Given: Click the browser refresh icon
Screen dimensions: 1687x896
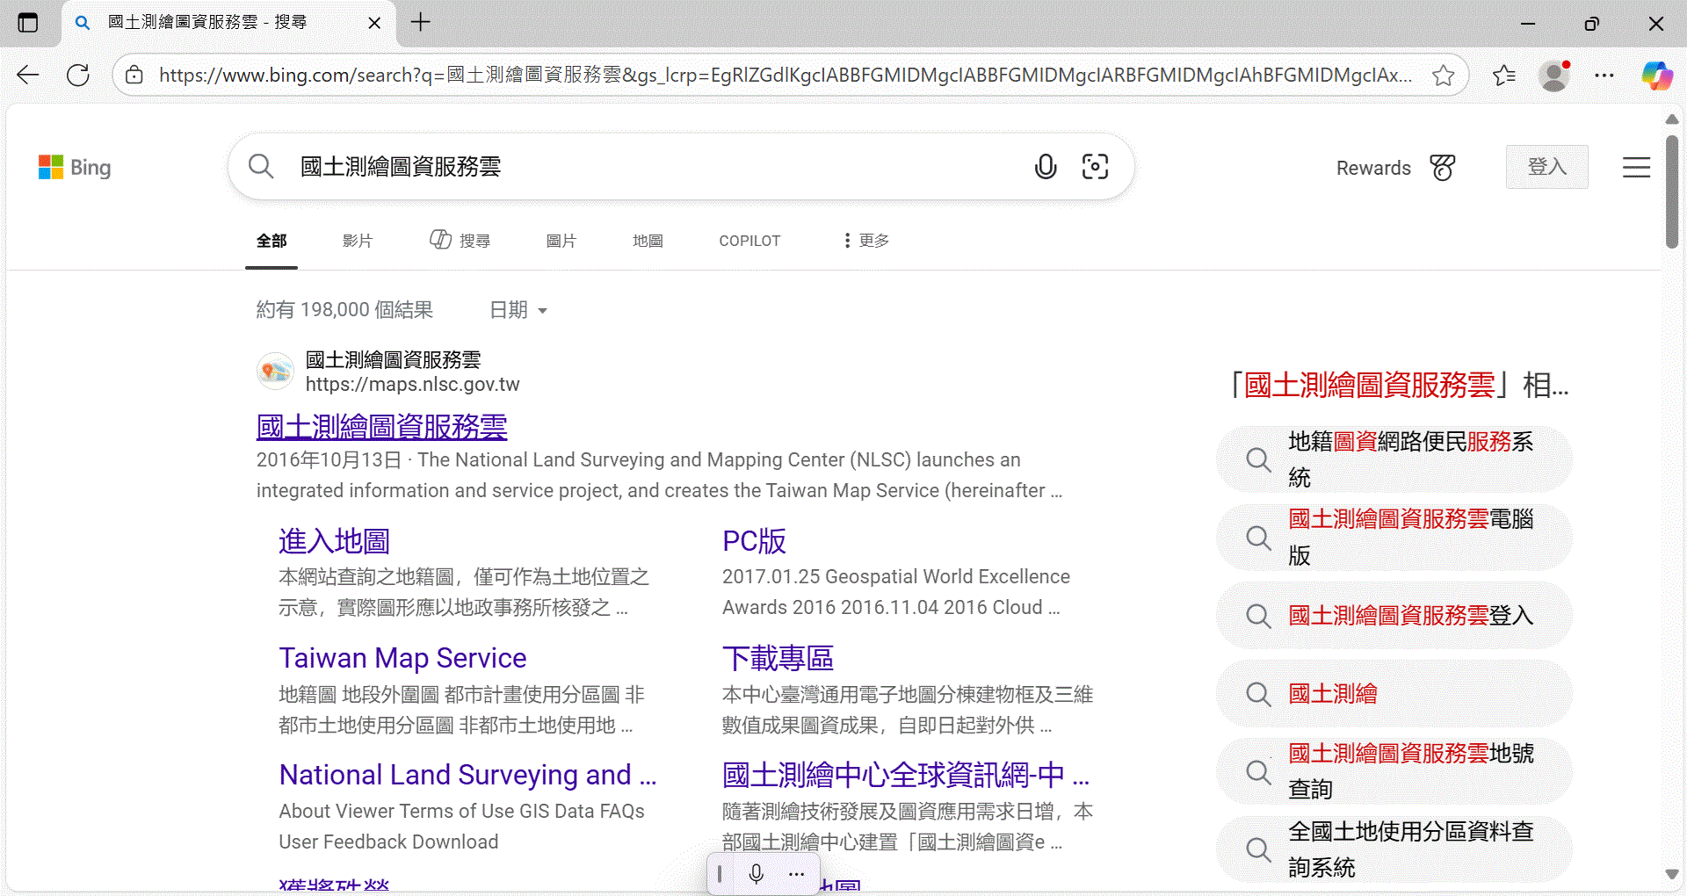Looking at the screenshot, I should pyautogui.click(x=78, y=76).
